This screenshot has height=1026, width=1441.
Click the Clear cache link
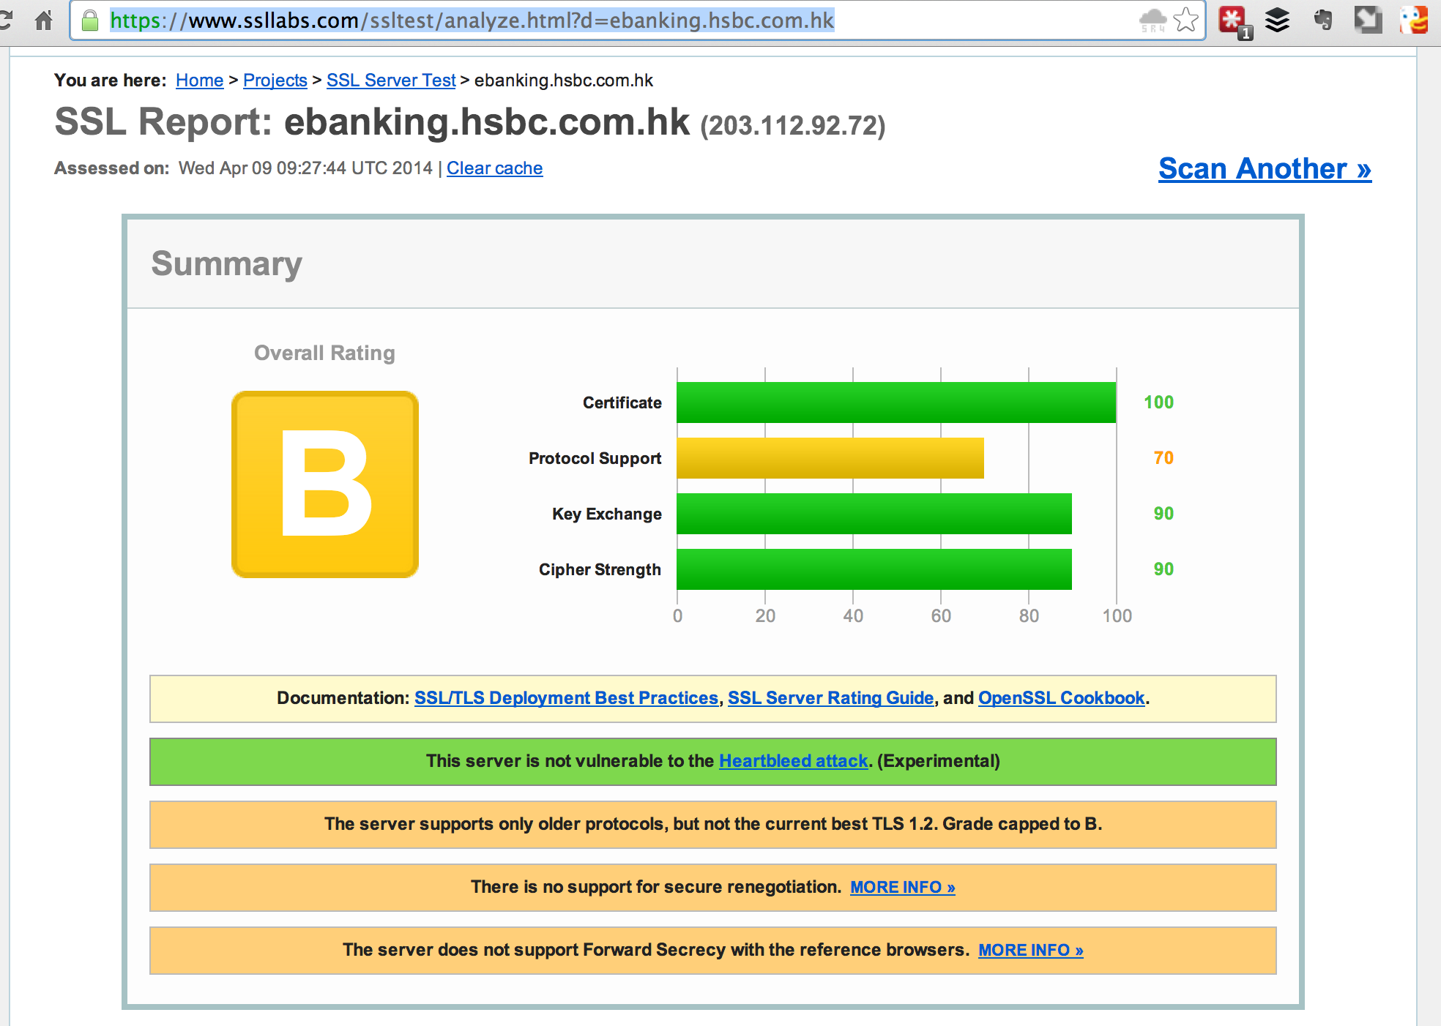(494, 168)
